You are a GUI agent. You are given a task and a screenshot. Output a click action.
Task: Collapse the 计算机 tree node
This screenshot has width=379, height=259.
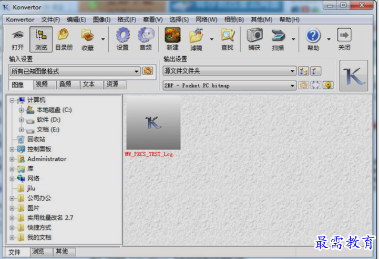point(12,100)
